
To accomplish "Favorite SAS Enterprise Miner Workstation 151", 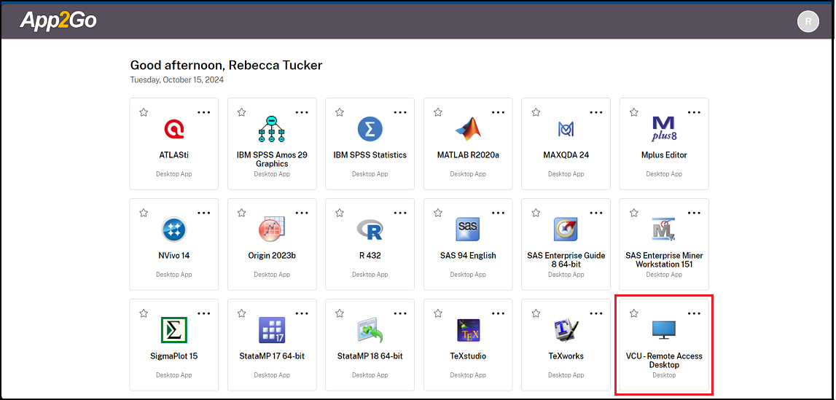I will [x=634, y=213].
